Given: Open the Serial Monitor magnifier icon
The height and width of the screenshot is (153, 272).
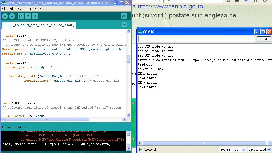Looking at the screenshot, I should (124, 16).
